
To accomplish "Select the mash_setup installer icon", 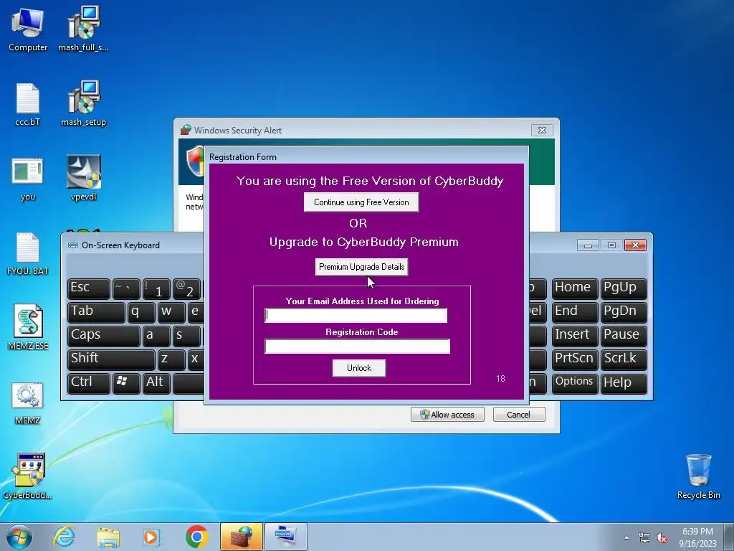I will (83, 104).
